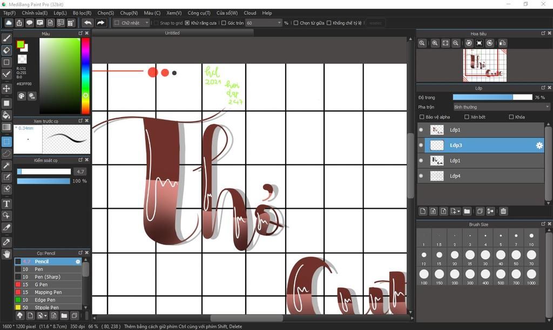
Task: Open the Tệp(F) menu
Action: (10, 13)
